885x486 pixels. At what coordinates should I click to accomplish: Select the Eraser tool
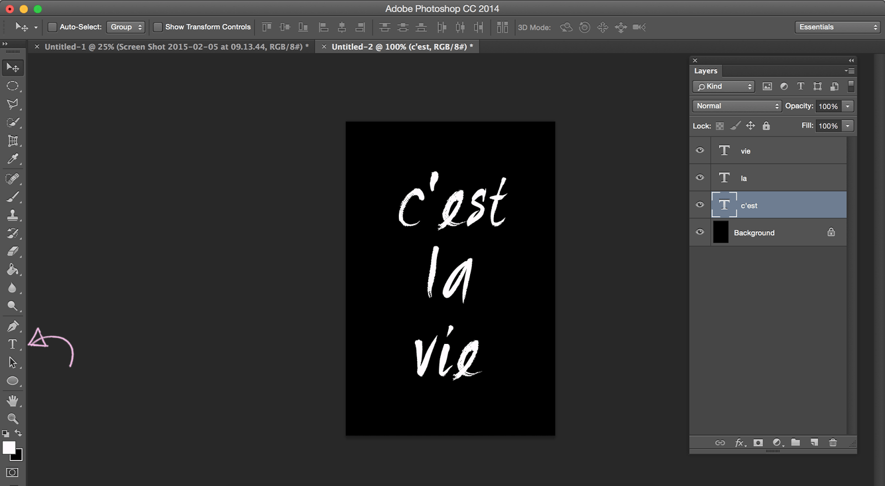pos(13,252)
